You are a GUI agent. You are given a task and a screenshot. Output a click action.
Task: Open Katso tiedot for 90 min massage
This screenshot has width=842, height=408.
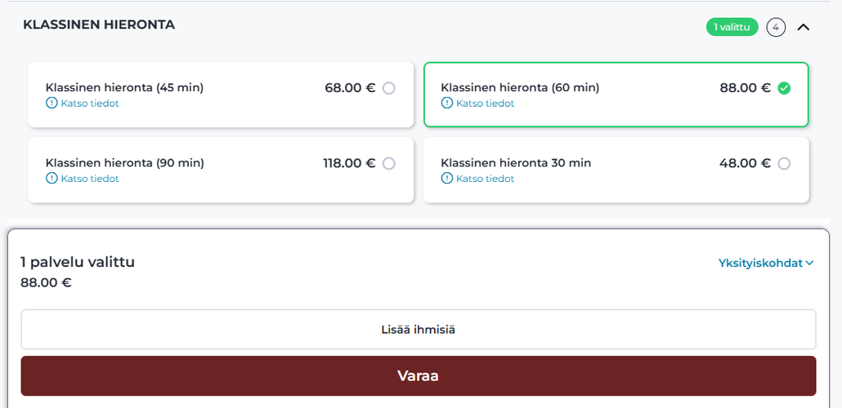(x=90, y=179)
